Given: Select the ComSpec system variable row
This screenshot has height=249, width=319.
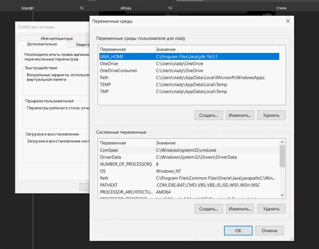Looking at the screenshot, I should [189, 150].
